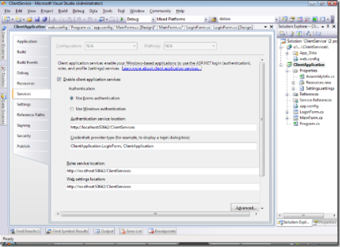Open the Mixed Platforms dropdown
The width and height of the screenshot is (340, 247).
(x=206, y=20)
